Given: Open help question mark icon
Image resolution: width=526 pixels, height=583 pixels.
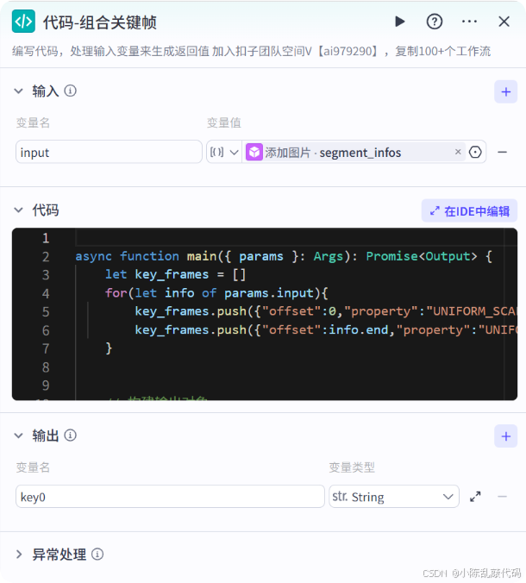Looking at the screenshot, I should click(435, 22).
